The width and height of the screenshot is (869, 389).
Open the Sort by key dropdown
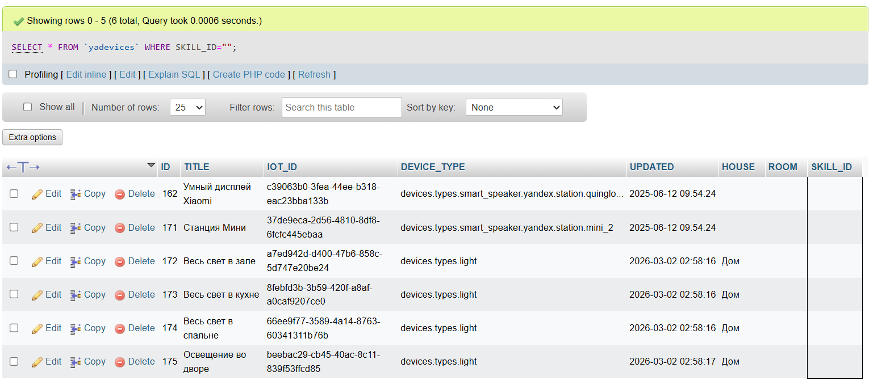coord(514,107)
